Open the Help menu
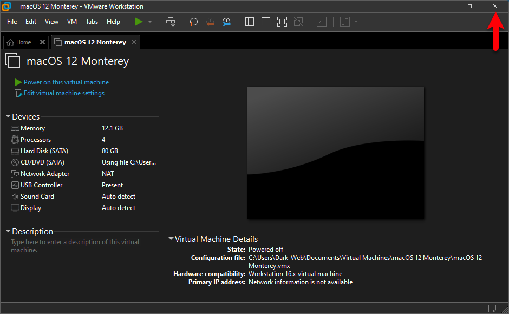 [x=113, y=22]
